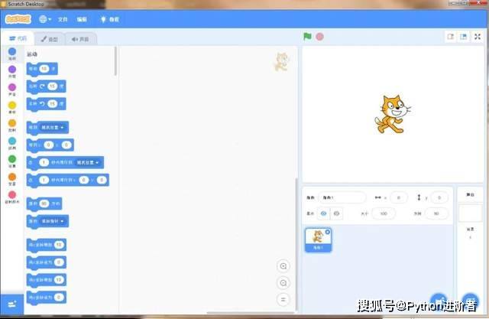Select the yellow Events block category

[12, 107]
